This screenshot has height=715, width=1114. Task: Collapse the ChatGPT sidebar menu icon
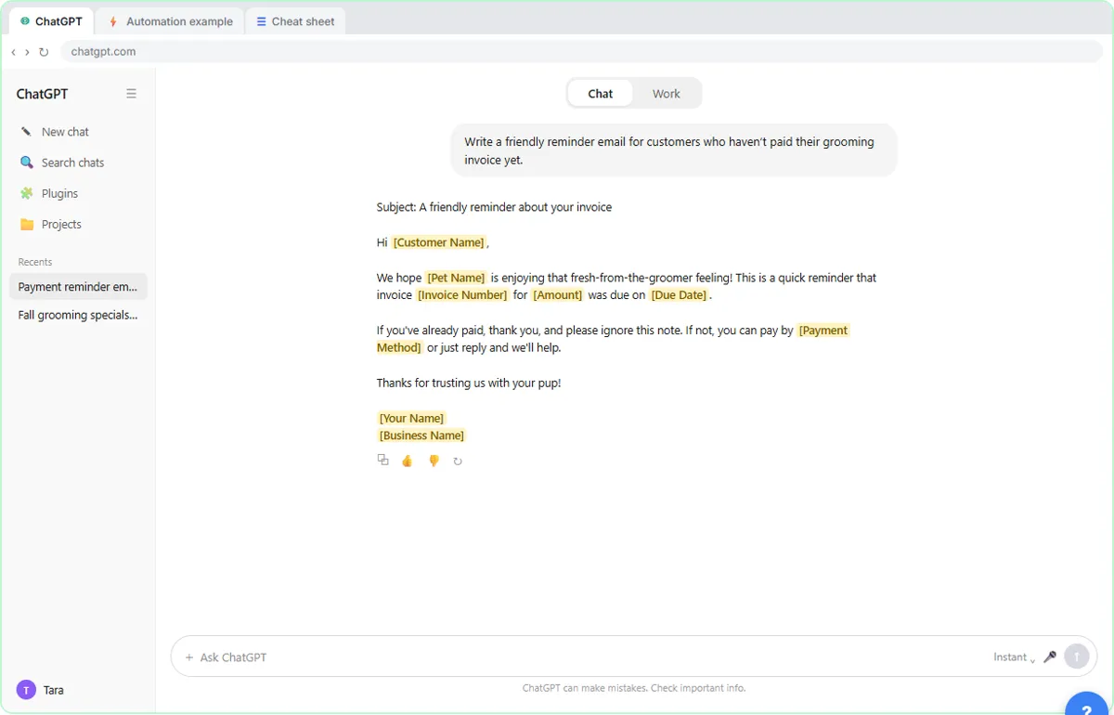point(131,94)
